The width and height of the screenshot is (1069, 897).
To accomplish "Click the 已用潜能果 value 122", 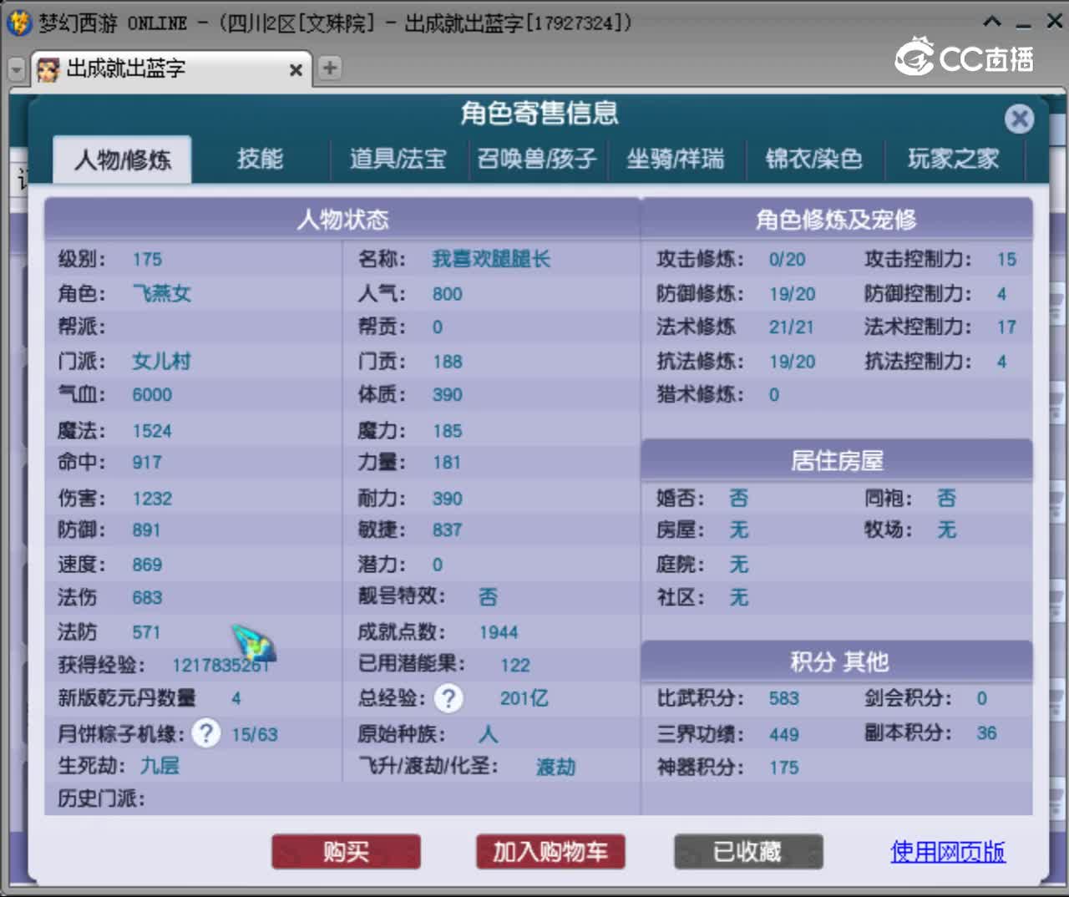I will tap(514, 666).
